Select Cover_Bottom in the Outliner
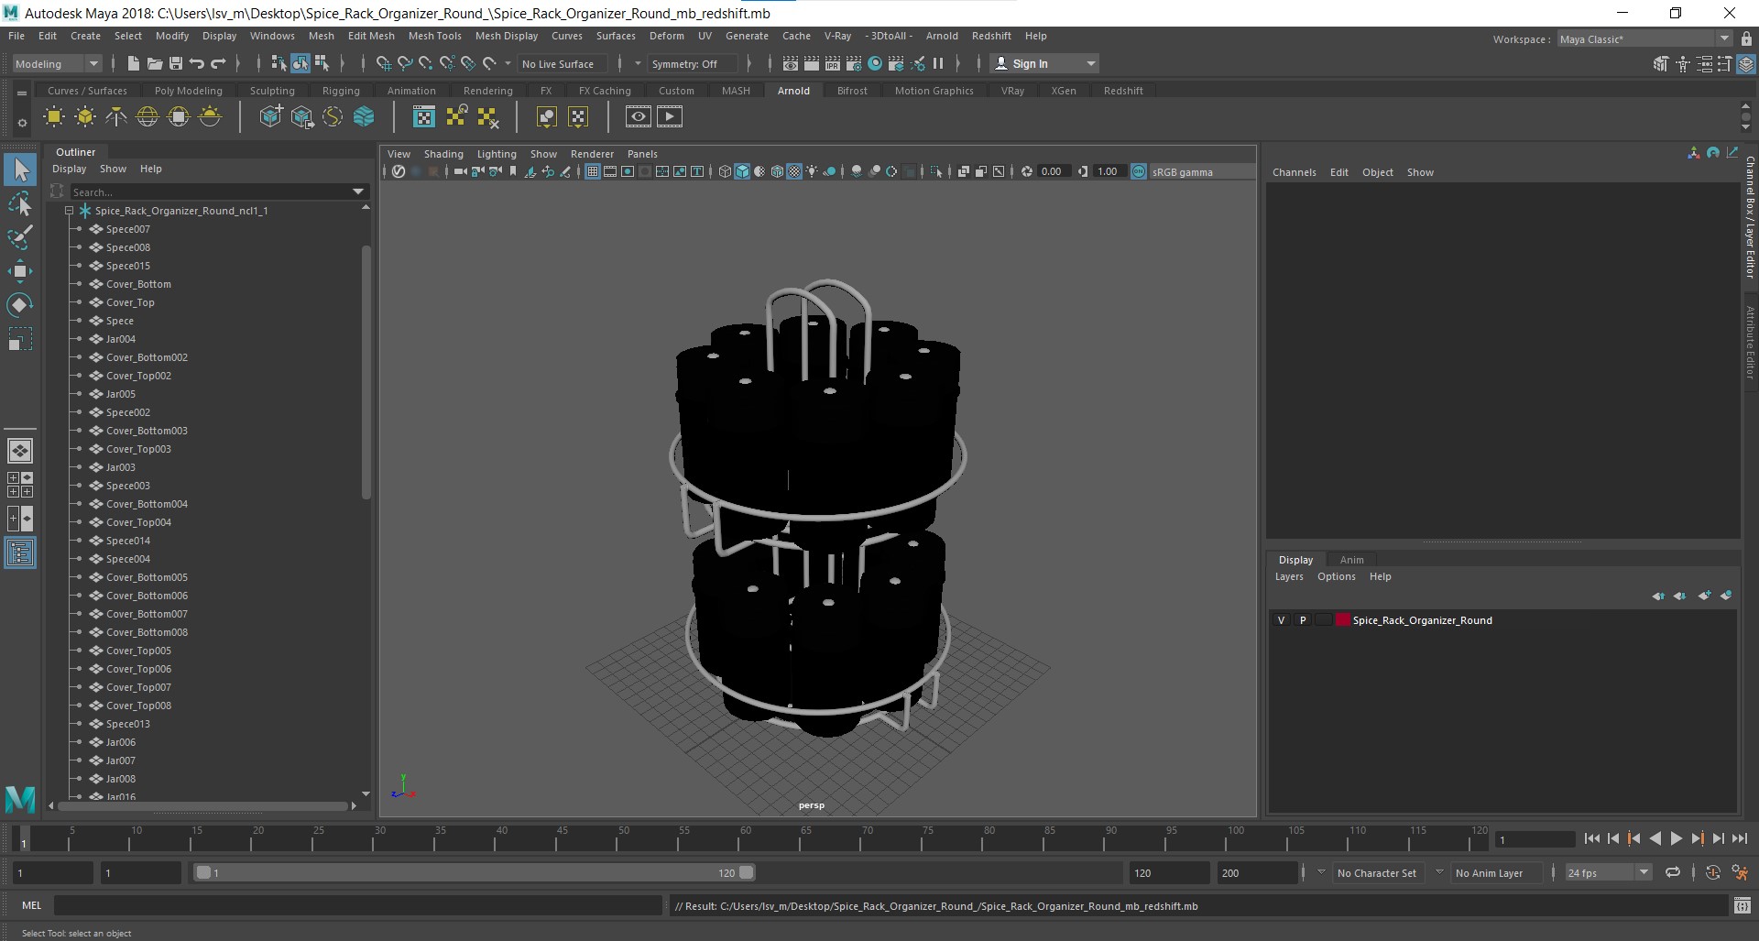 click(138, 284)
